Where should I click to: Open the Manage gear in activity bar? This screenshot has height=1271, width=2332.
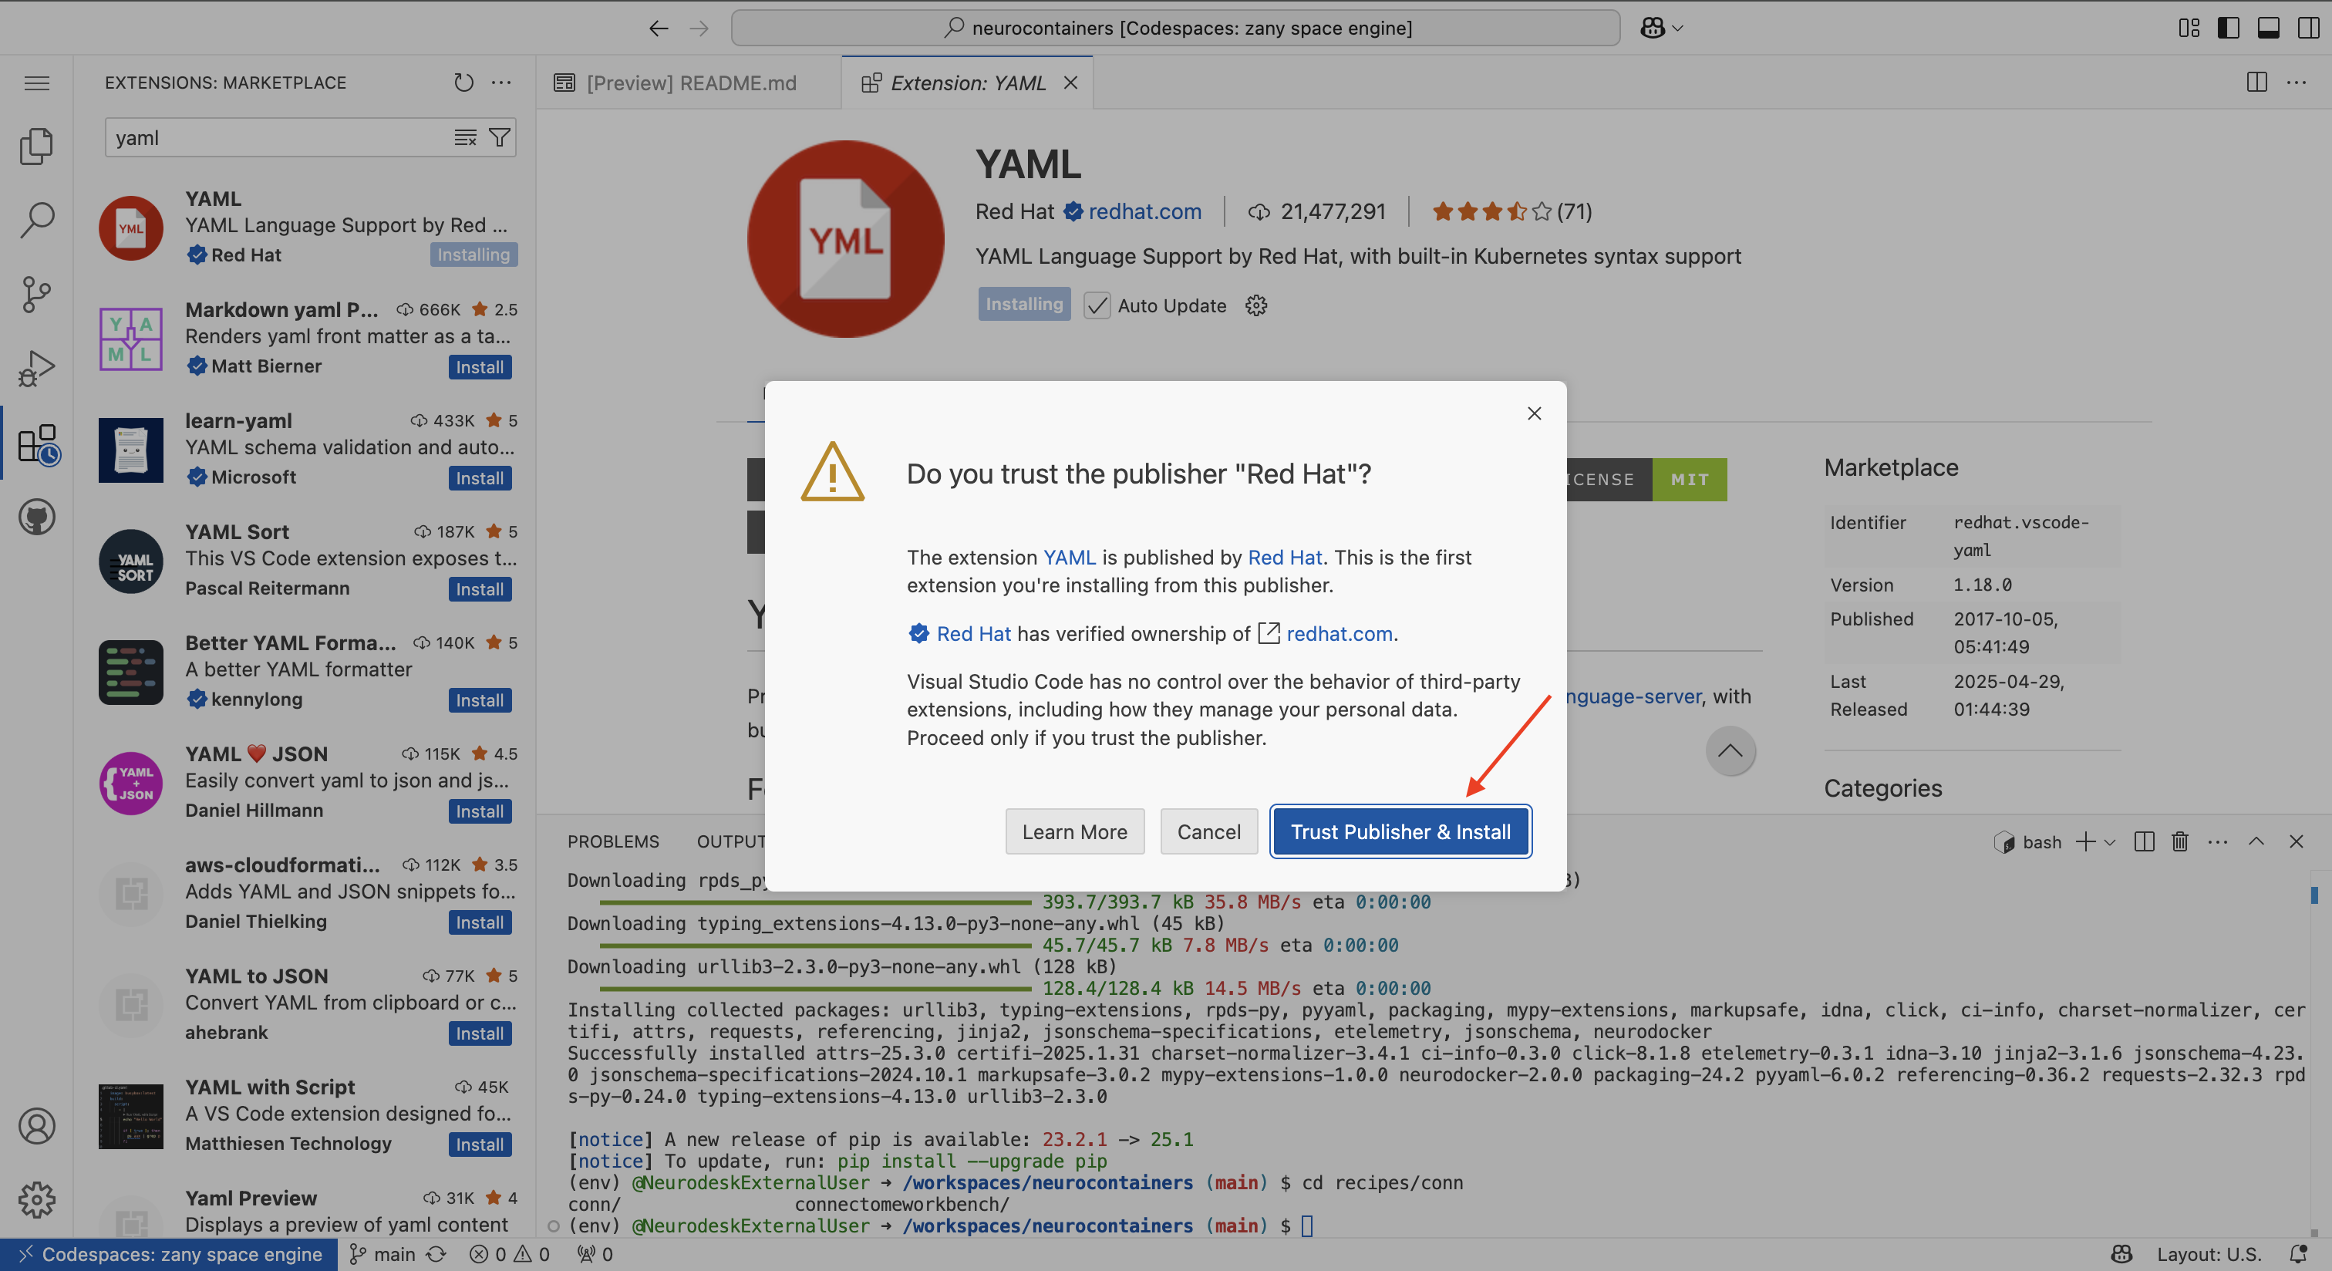(36, 1199)
